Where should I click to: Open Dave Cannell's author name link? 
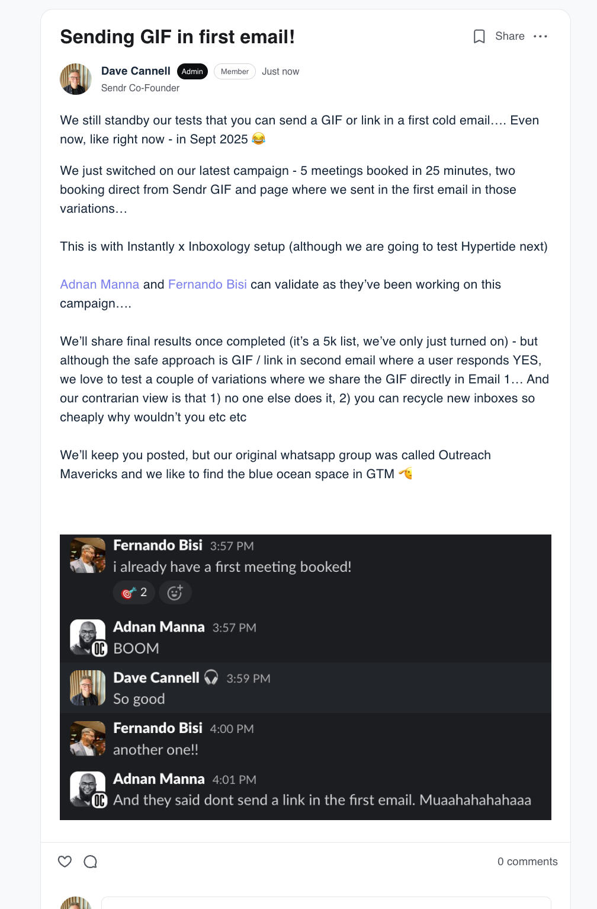pos(136,71)
